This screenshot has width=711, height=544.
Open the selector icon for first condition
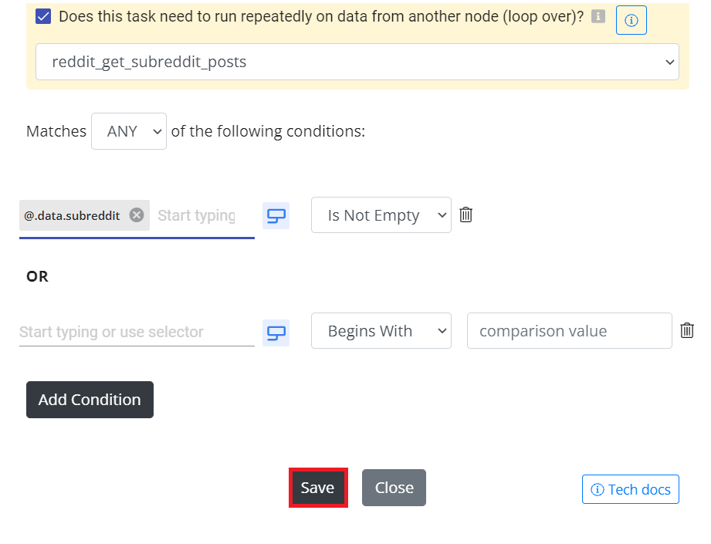pyautogui.click(x=276, y=216)
